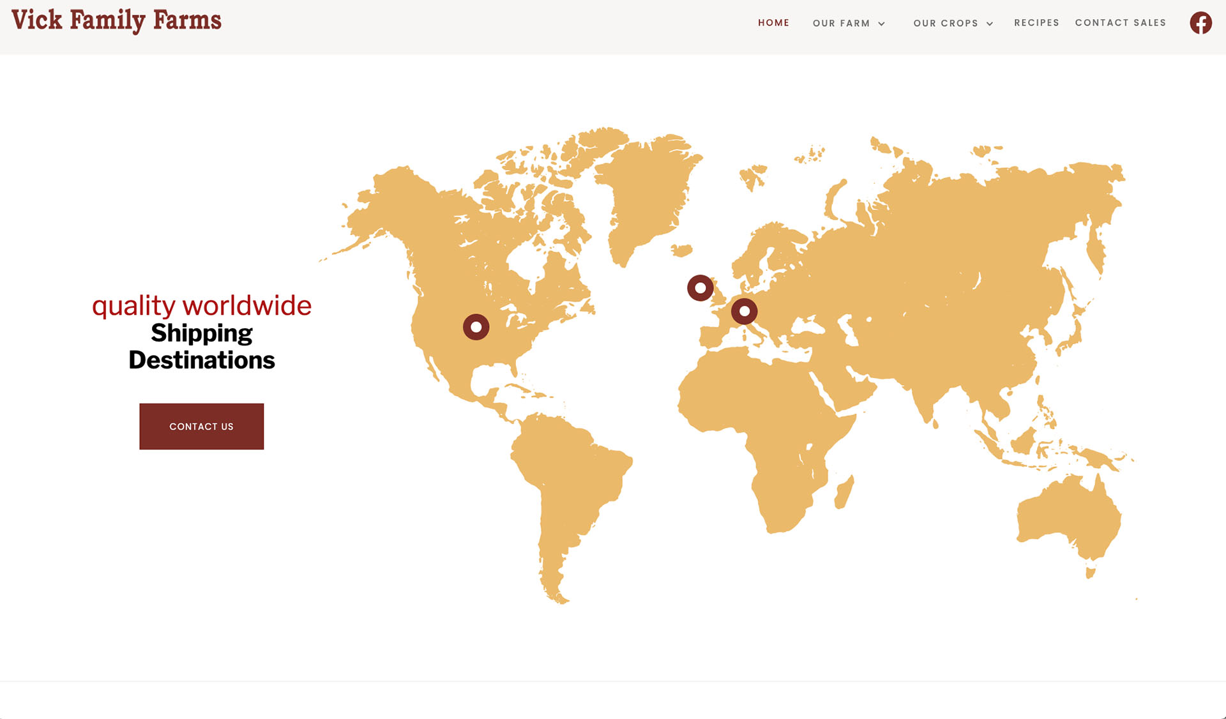
Task: Open the Contact Sales page
Action: click(x=1121, y=23)
